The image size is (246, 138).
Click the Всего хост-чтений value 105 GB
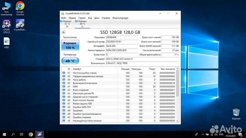click(170, 37)
